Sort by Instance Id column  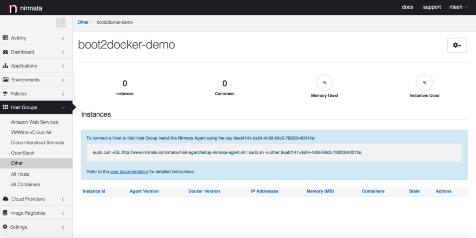pyautogui.click(x=94, y=191)
